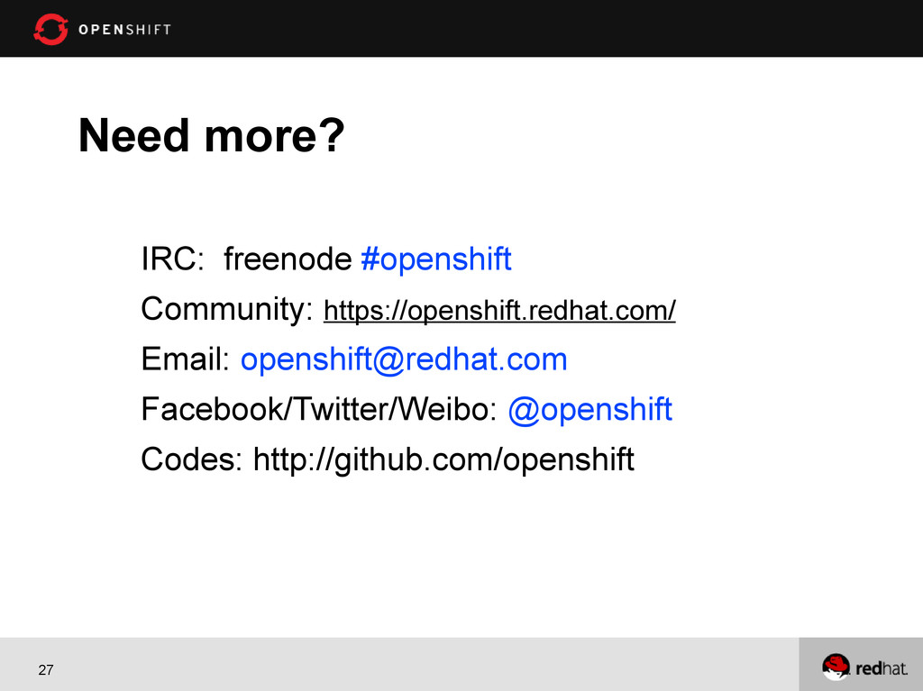The image size is (923, 691).
Task: Click the 'Community:' label
Action: pos(226,309)
